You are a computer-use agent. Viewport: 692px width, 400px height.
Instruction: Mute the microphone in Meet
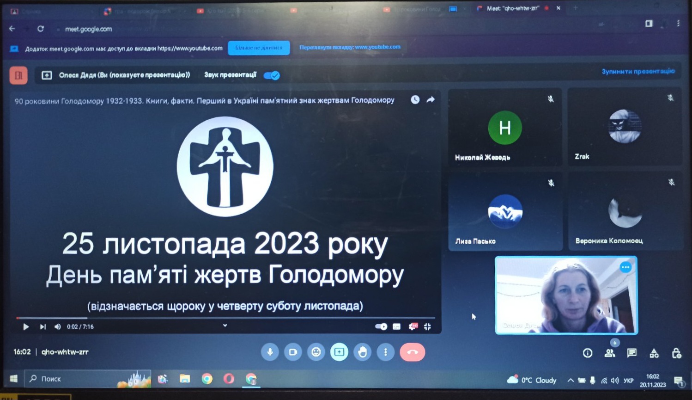pyautogui.click(x=270, y=352)
